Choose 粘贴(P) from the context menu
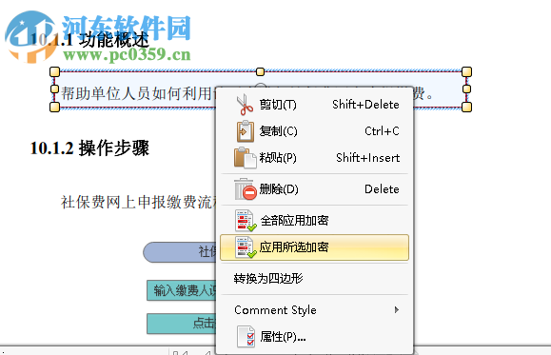 [x=314, y=158]
